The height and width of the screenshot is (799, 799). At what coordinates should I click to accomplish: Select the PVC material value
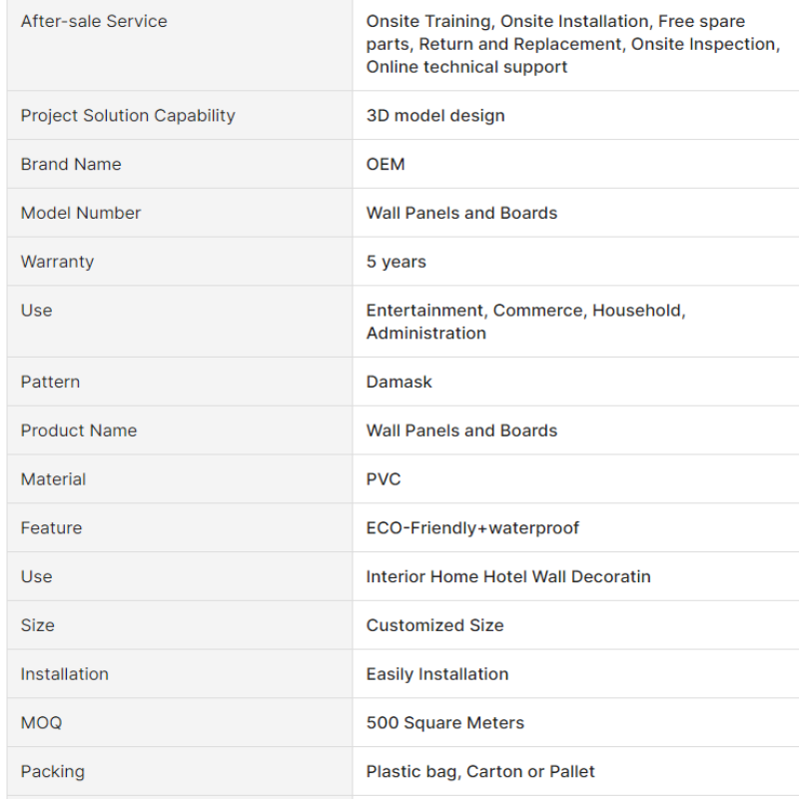pyautogui.click(x=384, y=479)
